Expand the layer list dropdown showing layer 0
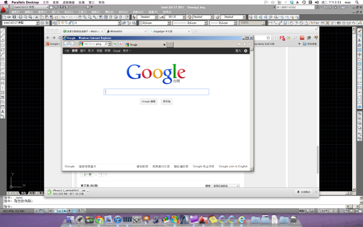Image resolution: width=363 pixels, height=227 pixels. [120, 23]
